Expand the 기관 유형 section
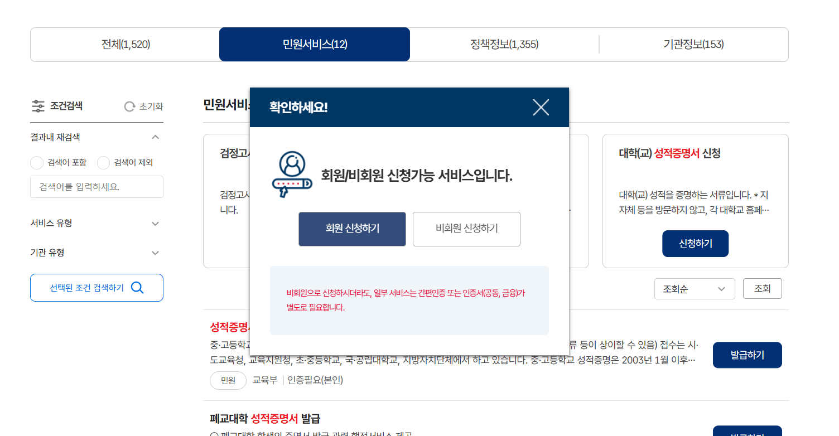This screenshot has height=436, width=839. (x=156, y=253)
